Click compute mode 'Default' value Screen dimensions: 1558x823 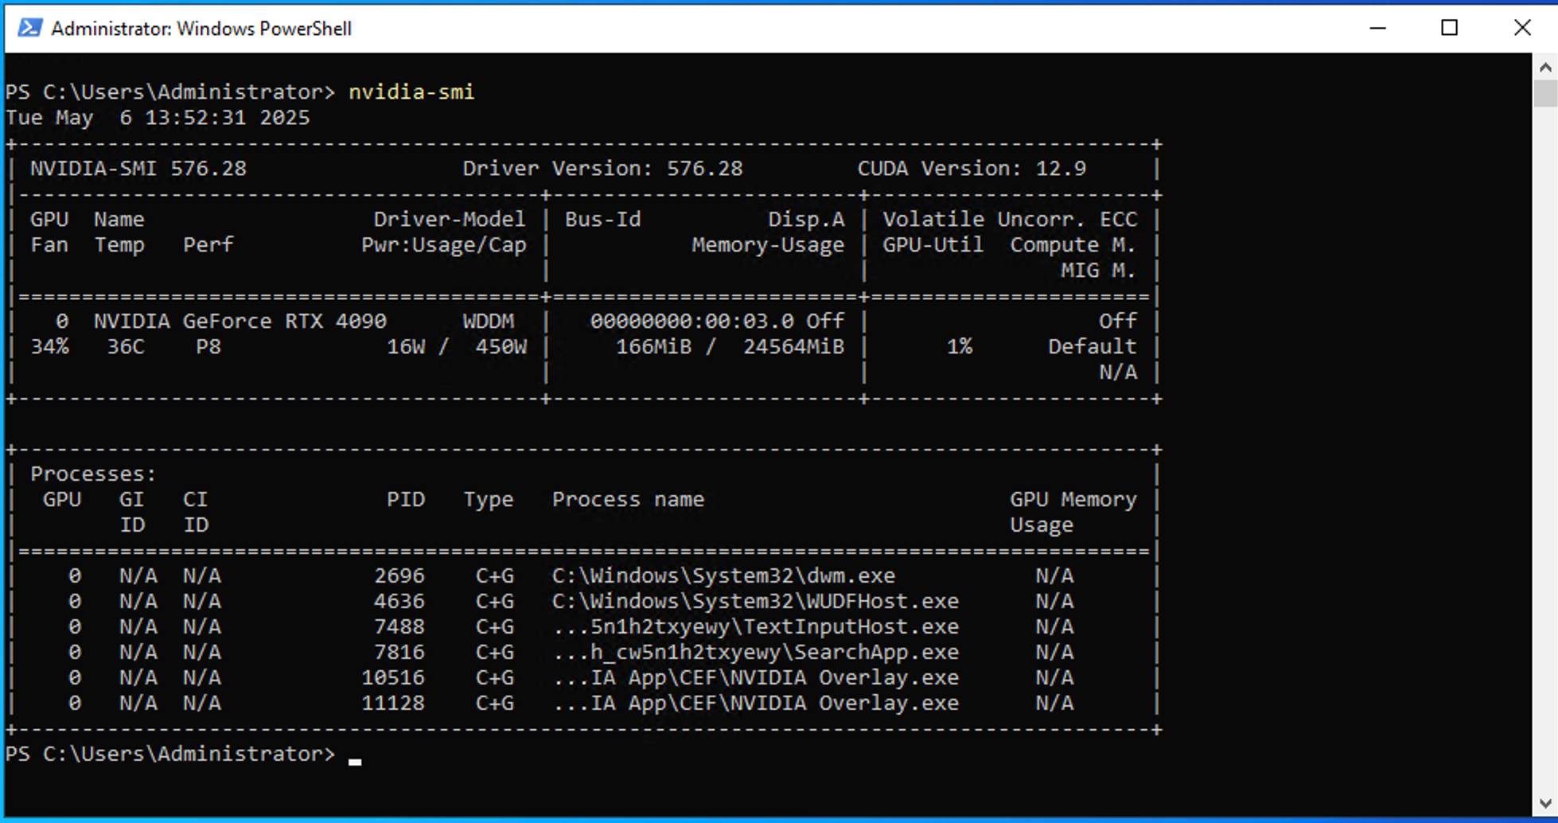pyautogui.click(x=1093, y=347)
